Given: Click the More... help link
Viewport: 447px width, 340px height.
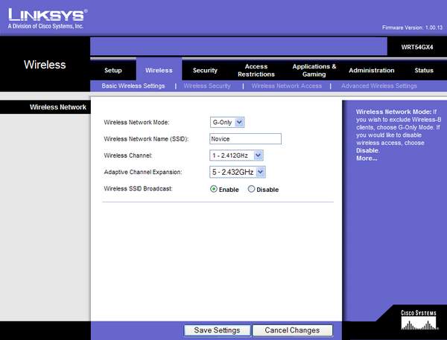Looking at the screenshot, I should (366, 158).
